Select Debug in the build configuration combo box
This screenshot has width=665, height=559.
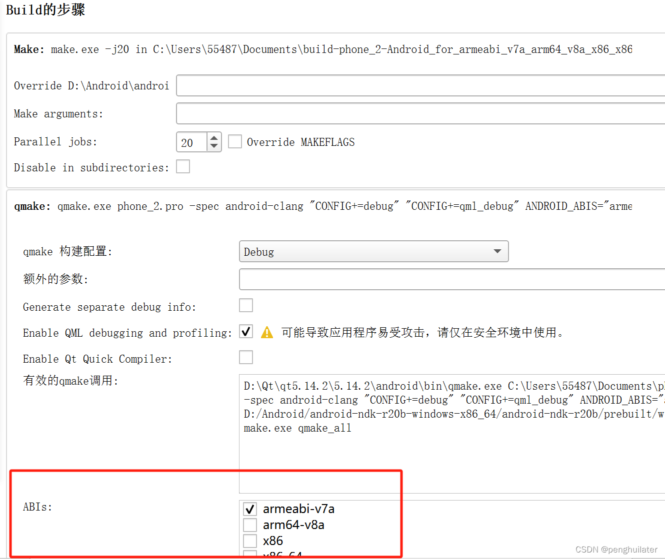point(373,251)
